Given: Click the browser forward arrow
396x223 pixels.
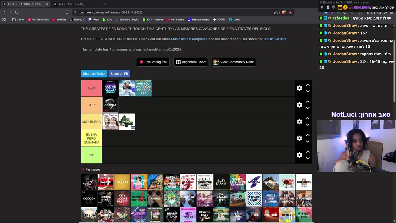Looking at the screenshot, I should 11,12.
